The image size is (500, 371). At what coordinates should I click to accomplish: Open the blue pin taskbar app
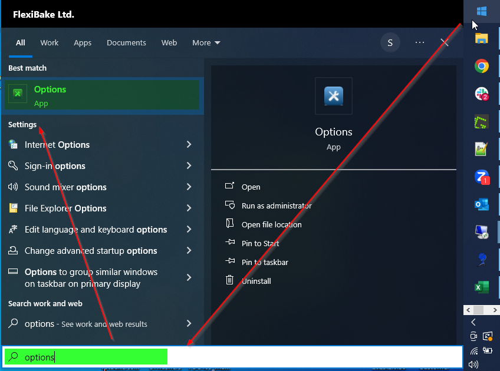482,259
